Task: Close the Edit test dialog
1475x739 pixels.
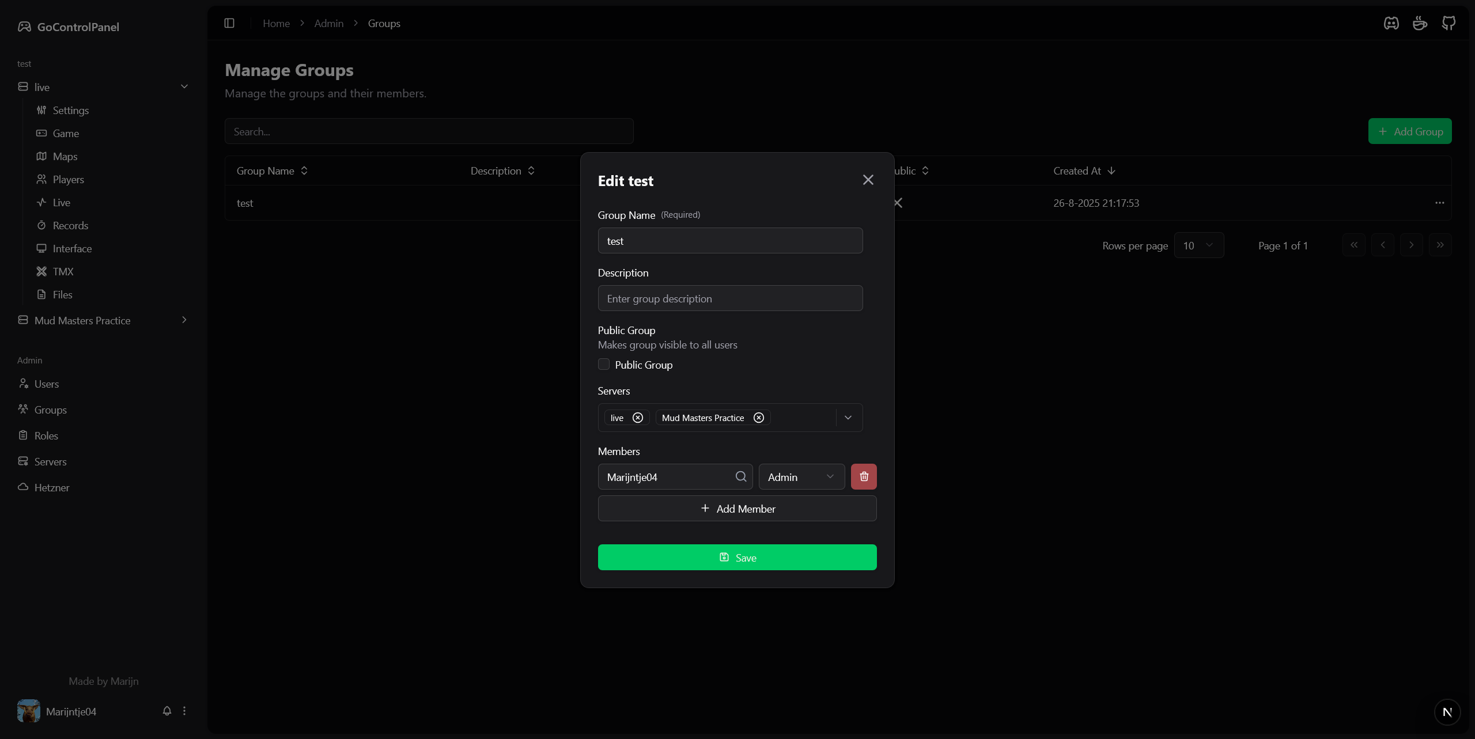Action: [x=868, y=180]
